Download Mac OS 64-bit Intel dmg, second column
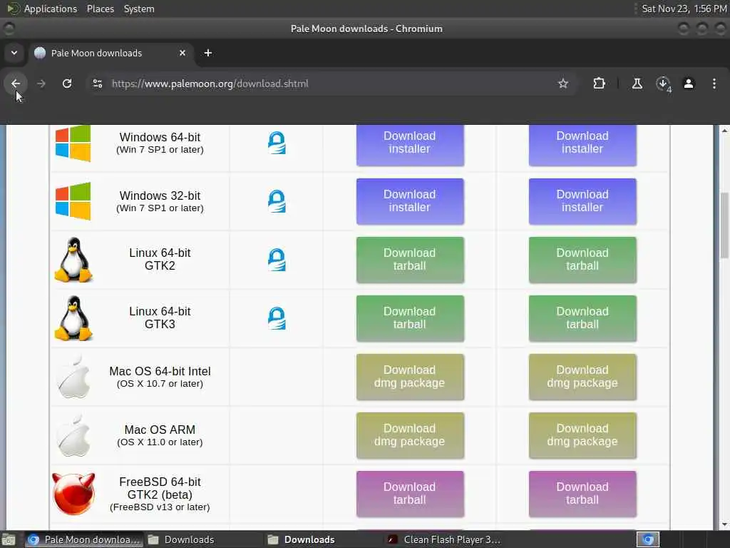Screen dimensions: 730x548 [582, 377]
